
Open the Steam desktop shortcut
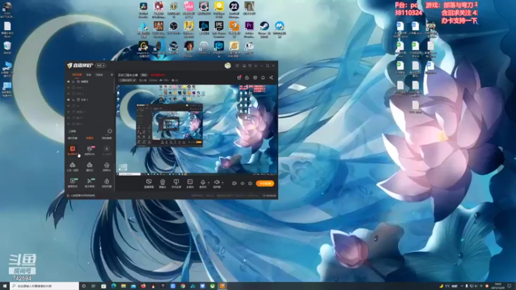(264, 30)
